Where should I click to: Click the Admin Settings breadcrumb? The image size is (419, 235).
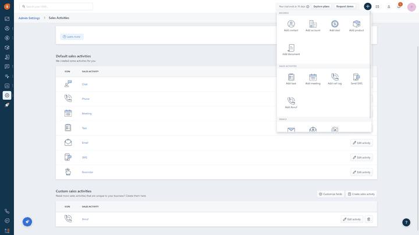point(29,18)
